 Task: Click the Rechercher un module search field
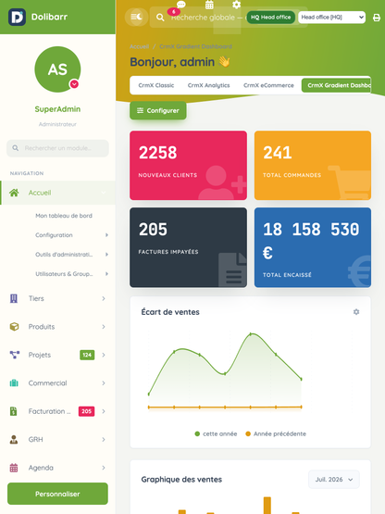[x=57, y=148]
